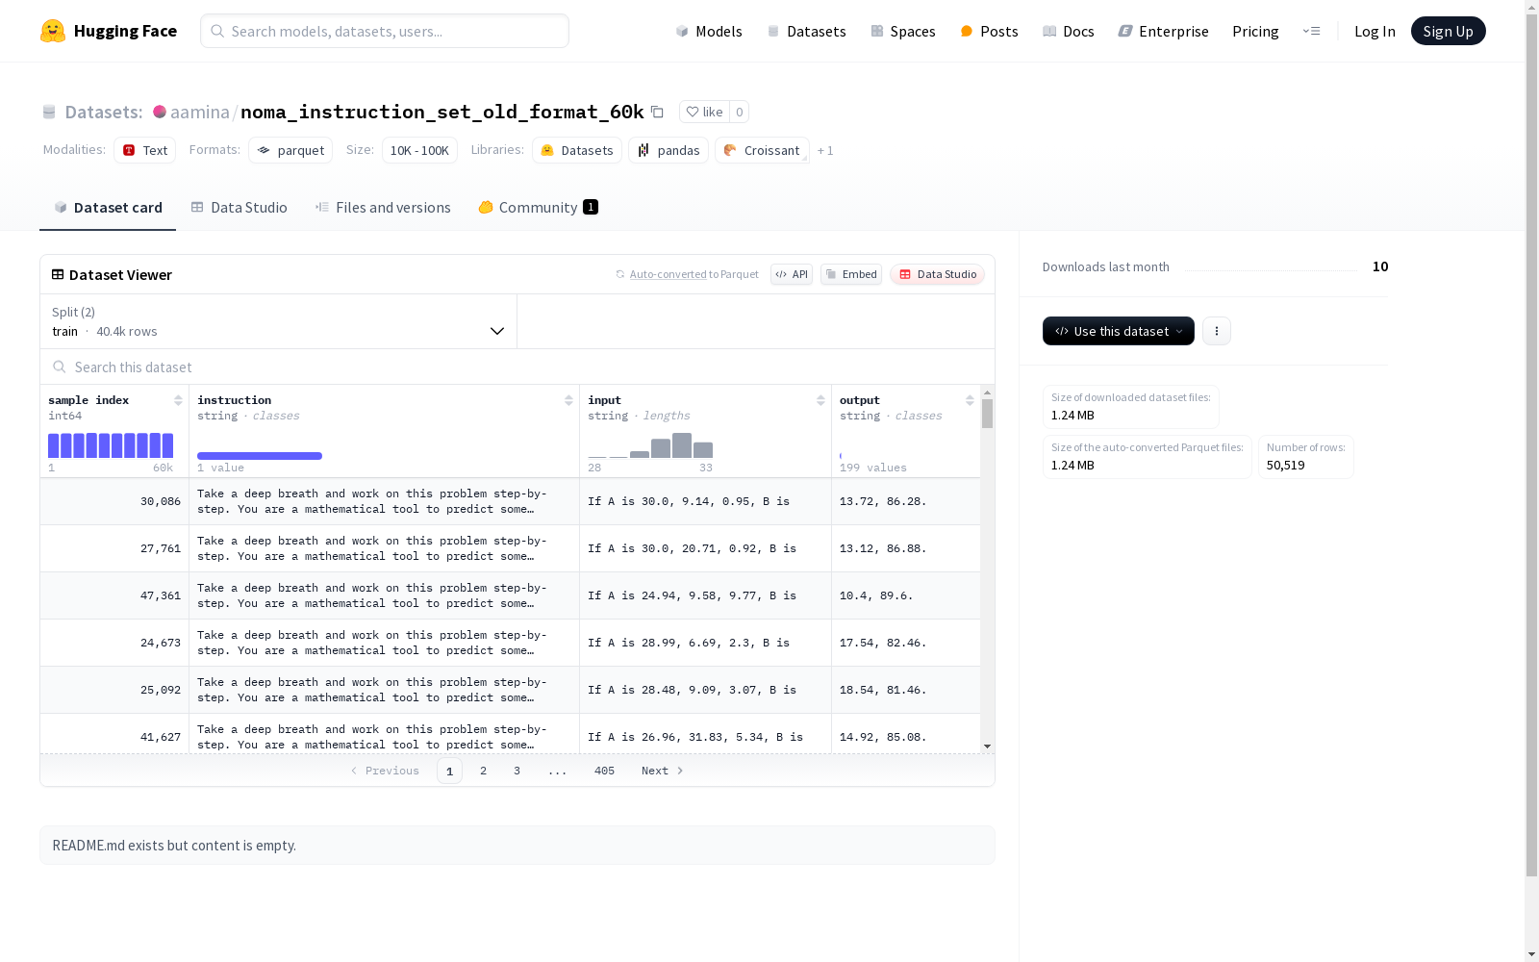Click the instruction class distribution bar
This screenshot has width=1539, height=962.
click(x=260, y=456)
